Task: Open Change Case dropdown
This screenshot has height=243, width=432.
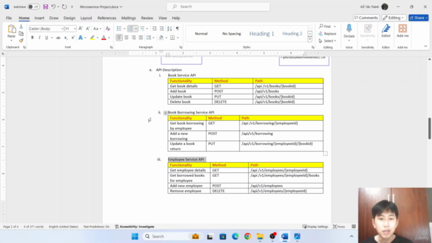Action: click(x=97, y=28)
